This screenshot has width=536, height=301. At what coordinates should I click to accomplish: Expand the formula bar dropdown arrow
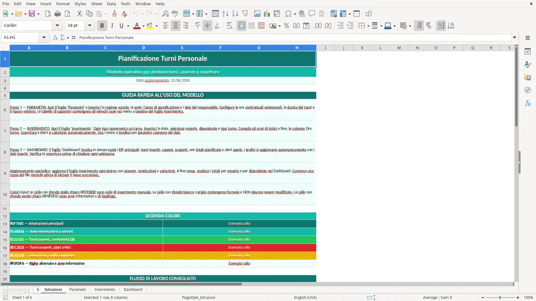(515, 37)
